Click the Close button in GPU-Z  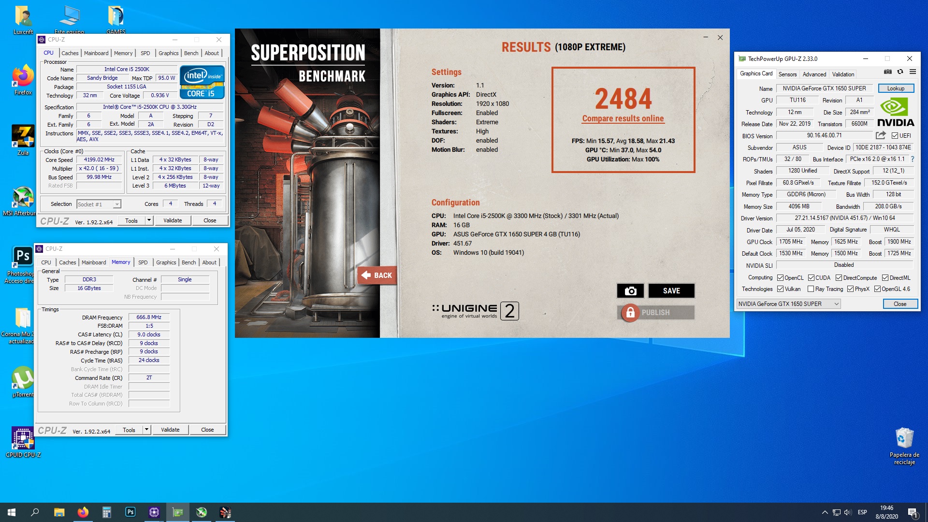[899, 304]
